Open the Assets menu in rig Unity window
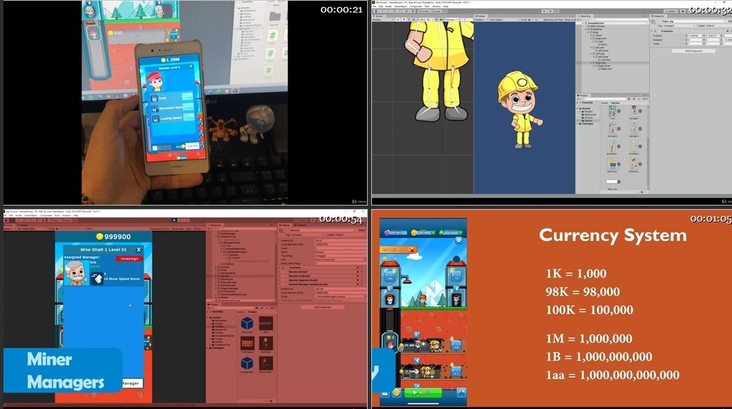 click(389, 6)
